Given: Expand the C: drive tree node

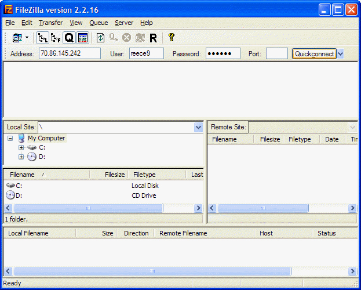Looking at the screenshot, I should [21, 147].
